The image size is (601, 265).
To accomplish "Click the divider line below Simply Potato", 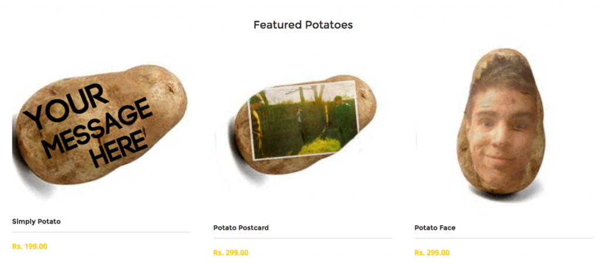I will coord(102,232).
